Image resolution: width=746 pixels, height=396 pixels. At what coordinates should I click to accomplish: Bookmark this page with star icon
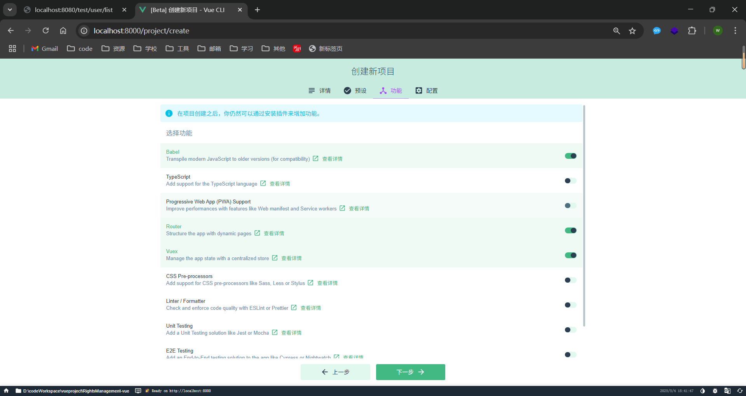[632, 31]
